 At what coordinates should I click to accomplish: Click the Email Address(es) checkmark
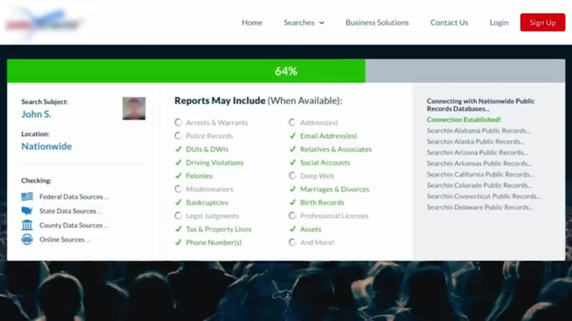point(293,136)
